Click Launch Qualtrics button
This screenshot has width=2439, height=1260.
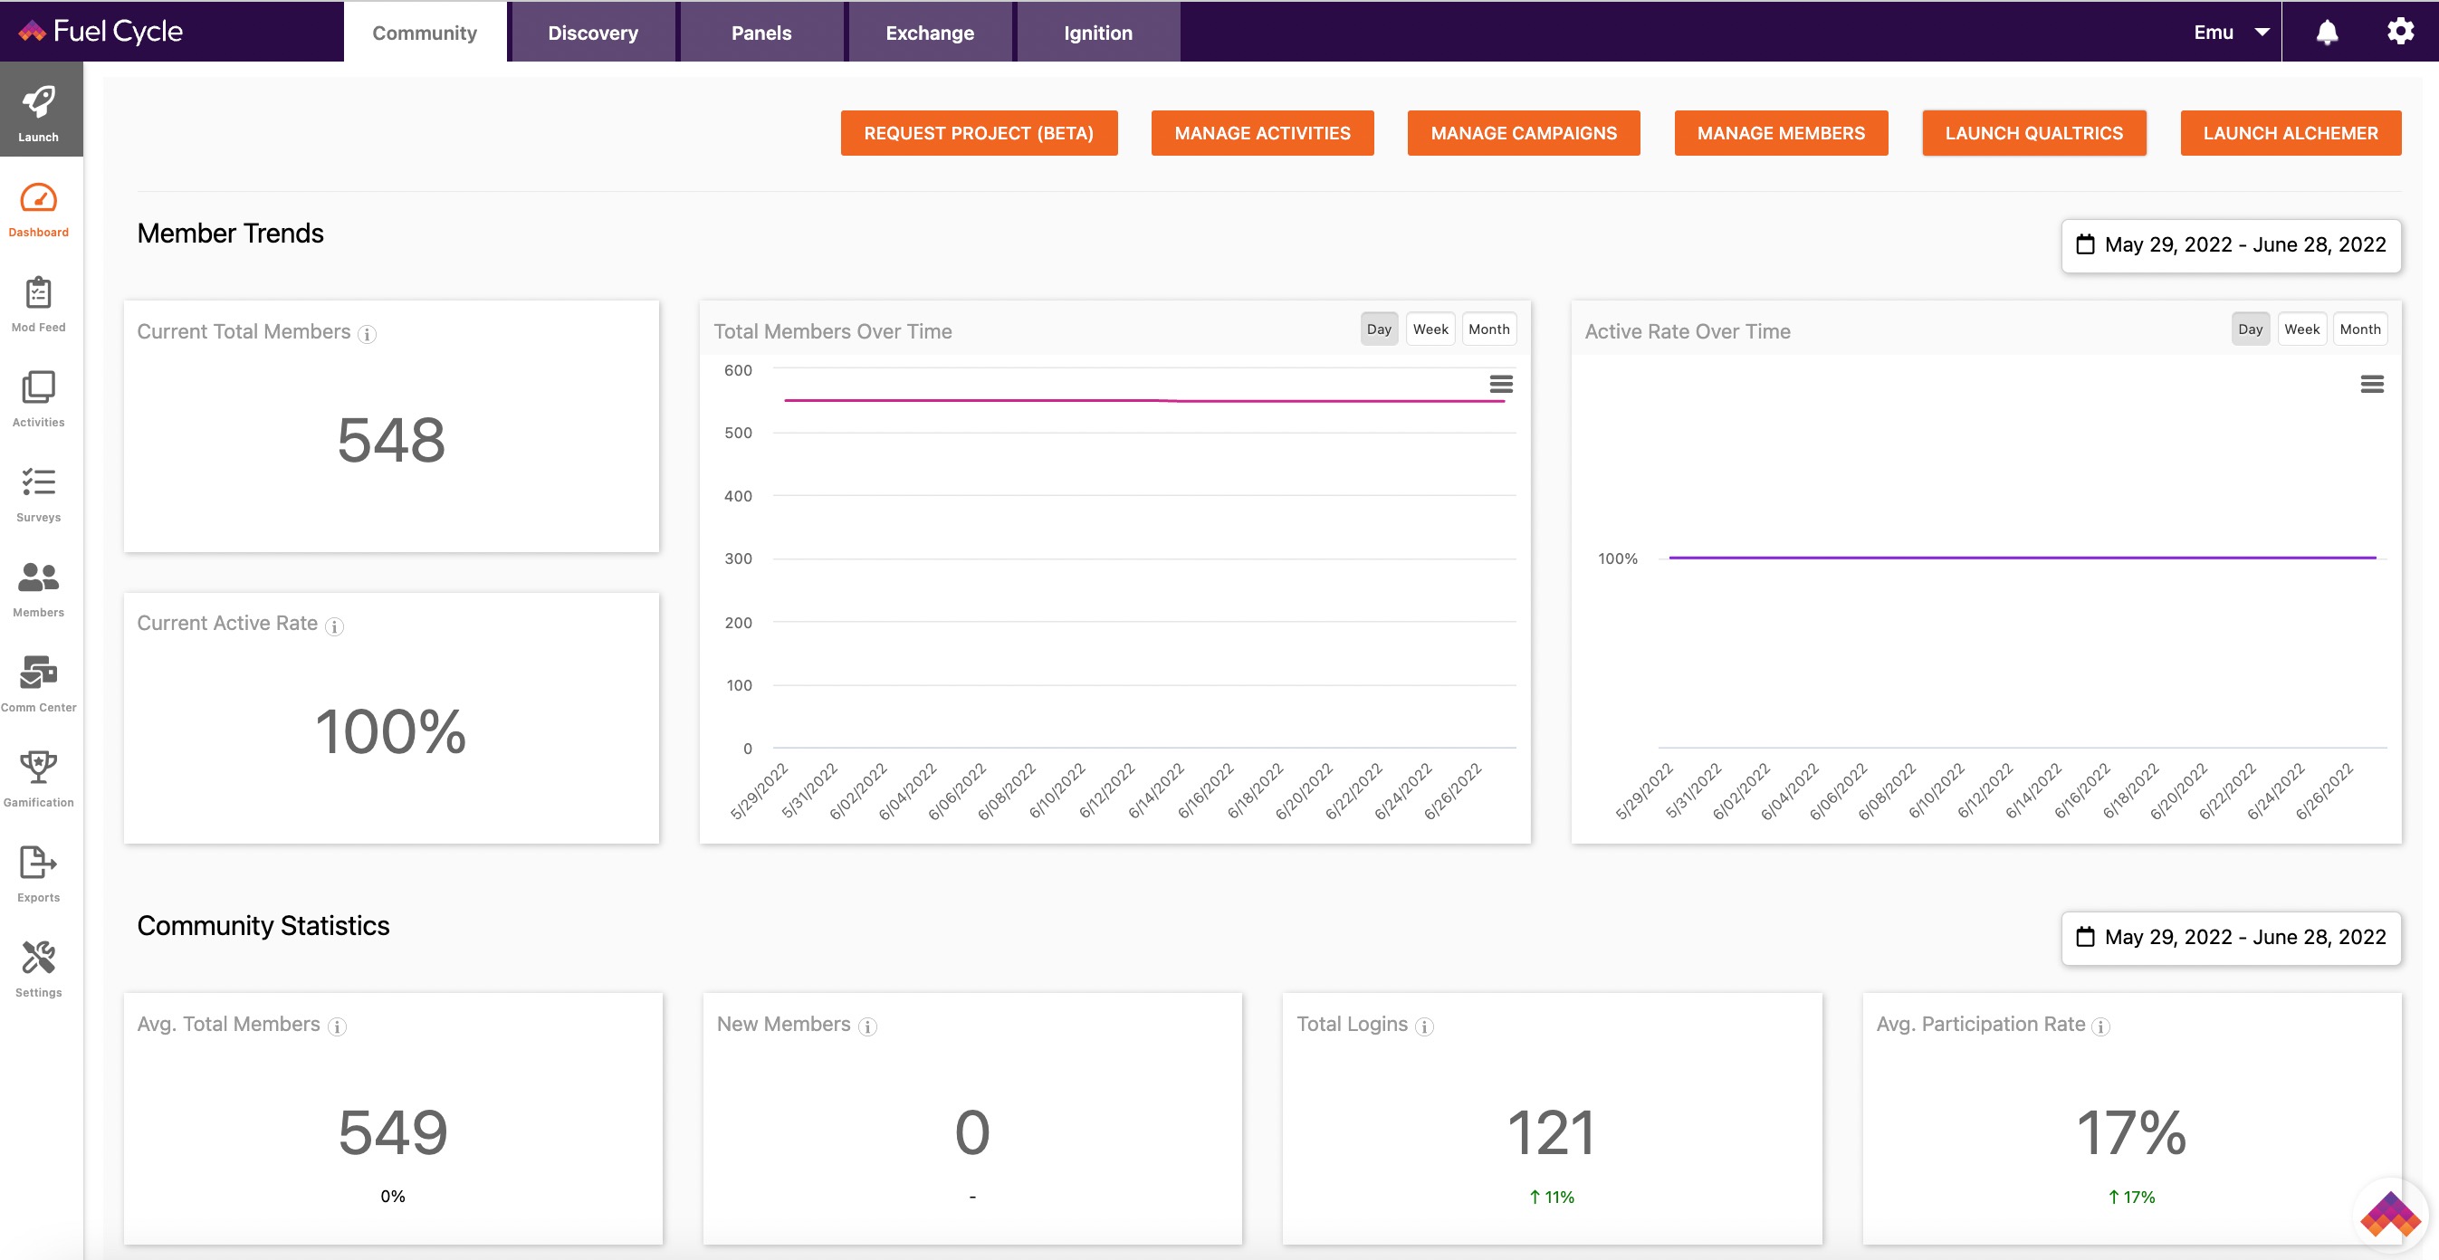pos(2033,132)
